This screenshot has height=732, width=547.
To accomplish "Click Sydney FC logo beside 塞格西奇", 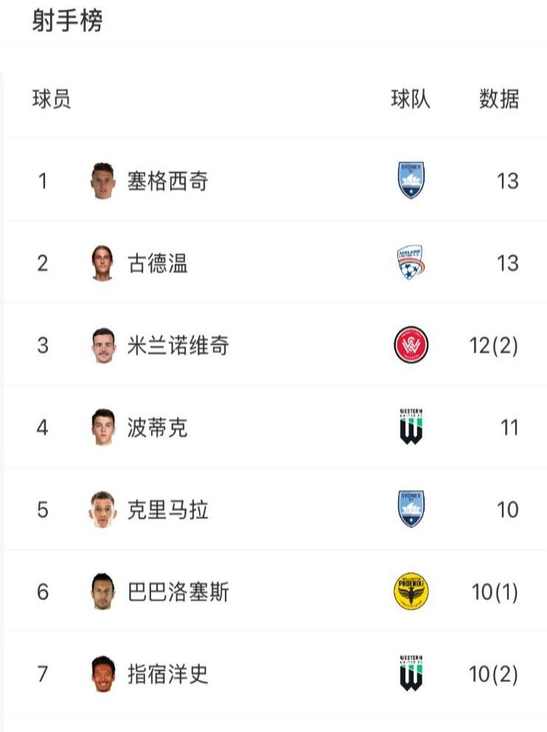I will [411, 180].
